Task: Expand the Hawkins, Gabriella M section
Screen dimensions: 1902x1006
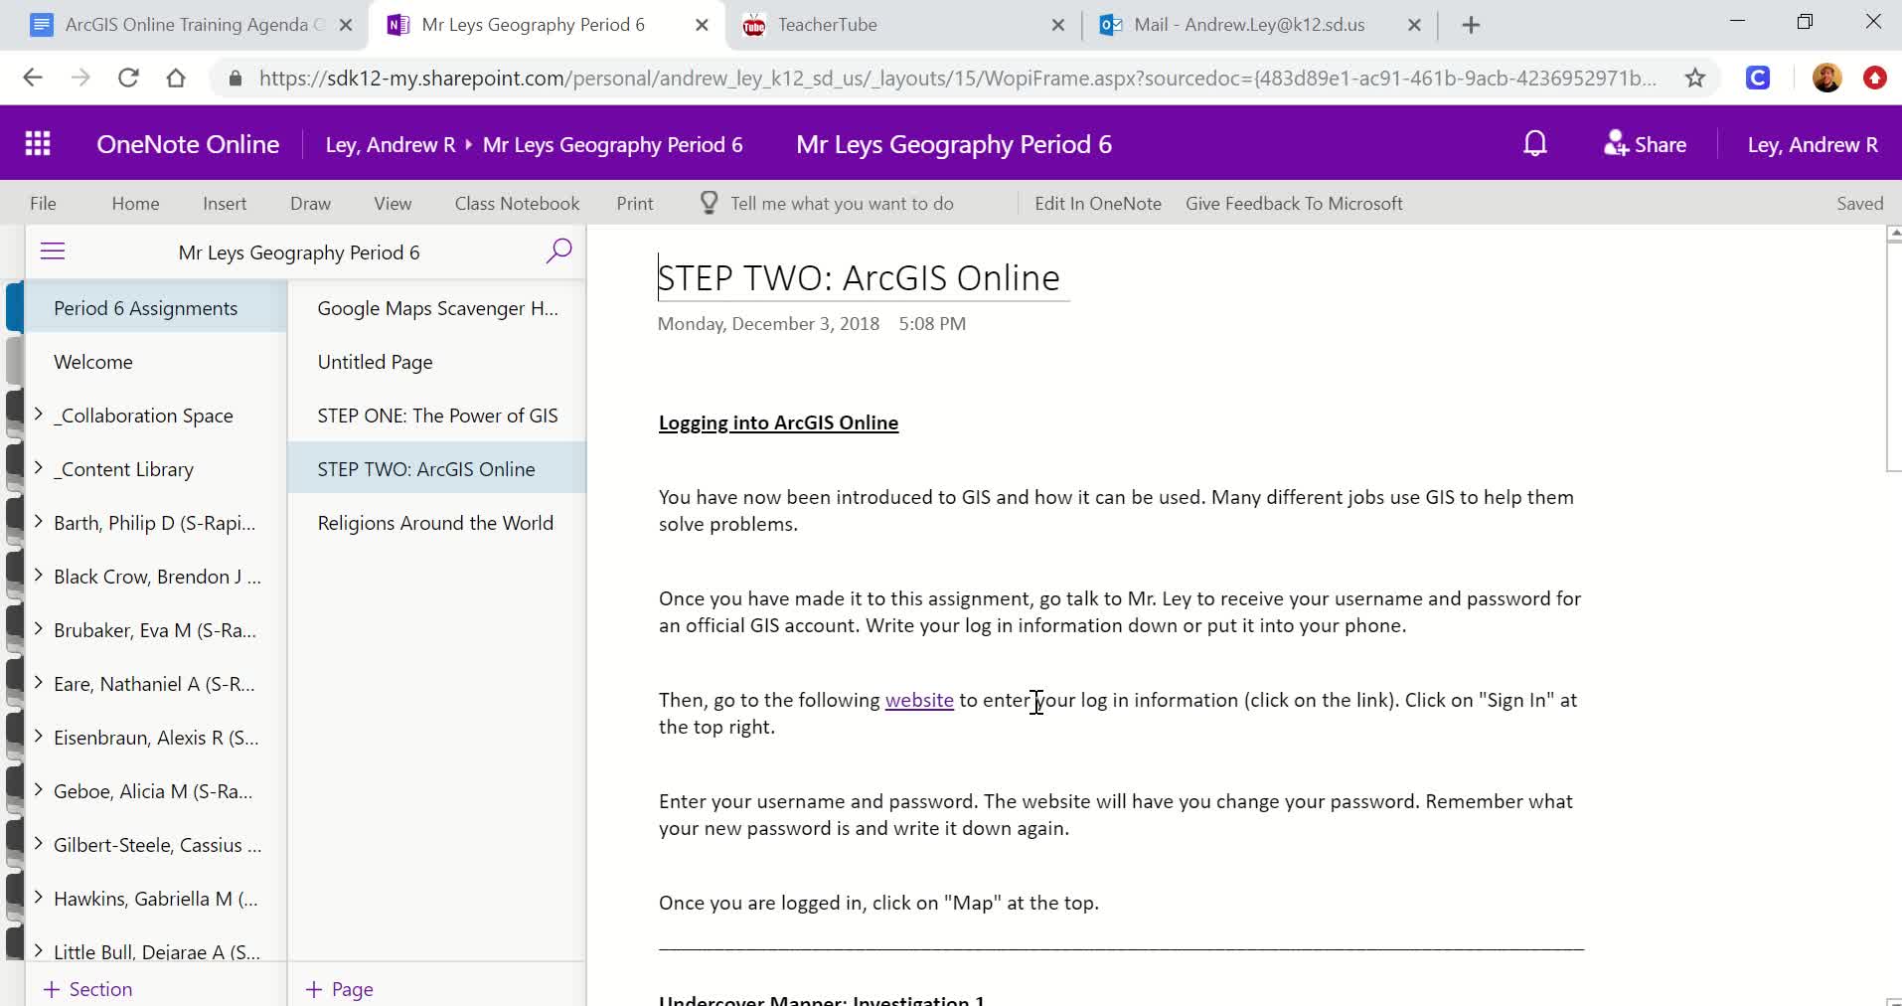Action: click(38, 897)
